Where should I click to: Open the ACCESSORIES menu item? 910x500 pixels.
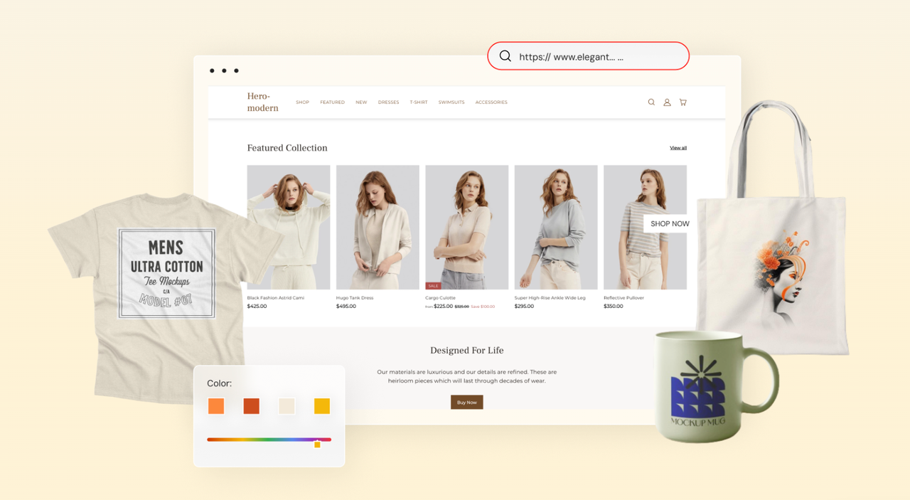491,102
